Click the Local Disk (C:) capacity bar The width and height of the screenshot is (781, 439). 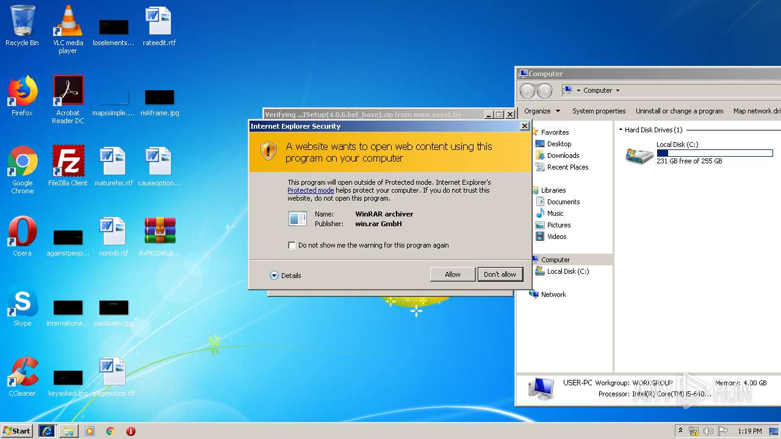(714, 153)
